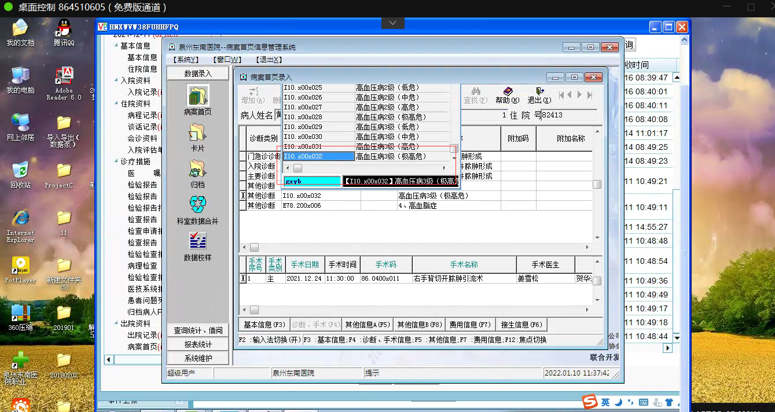Go to the previous record arrow
This screenshot has width=775, height=412.
click(570, 95)
